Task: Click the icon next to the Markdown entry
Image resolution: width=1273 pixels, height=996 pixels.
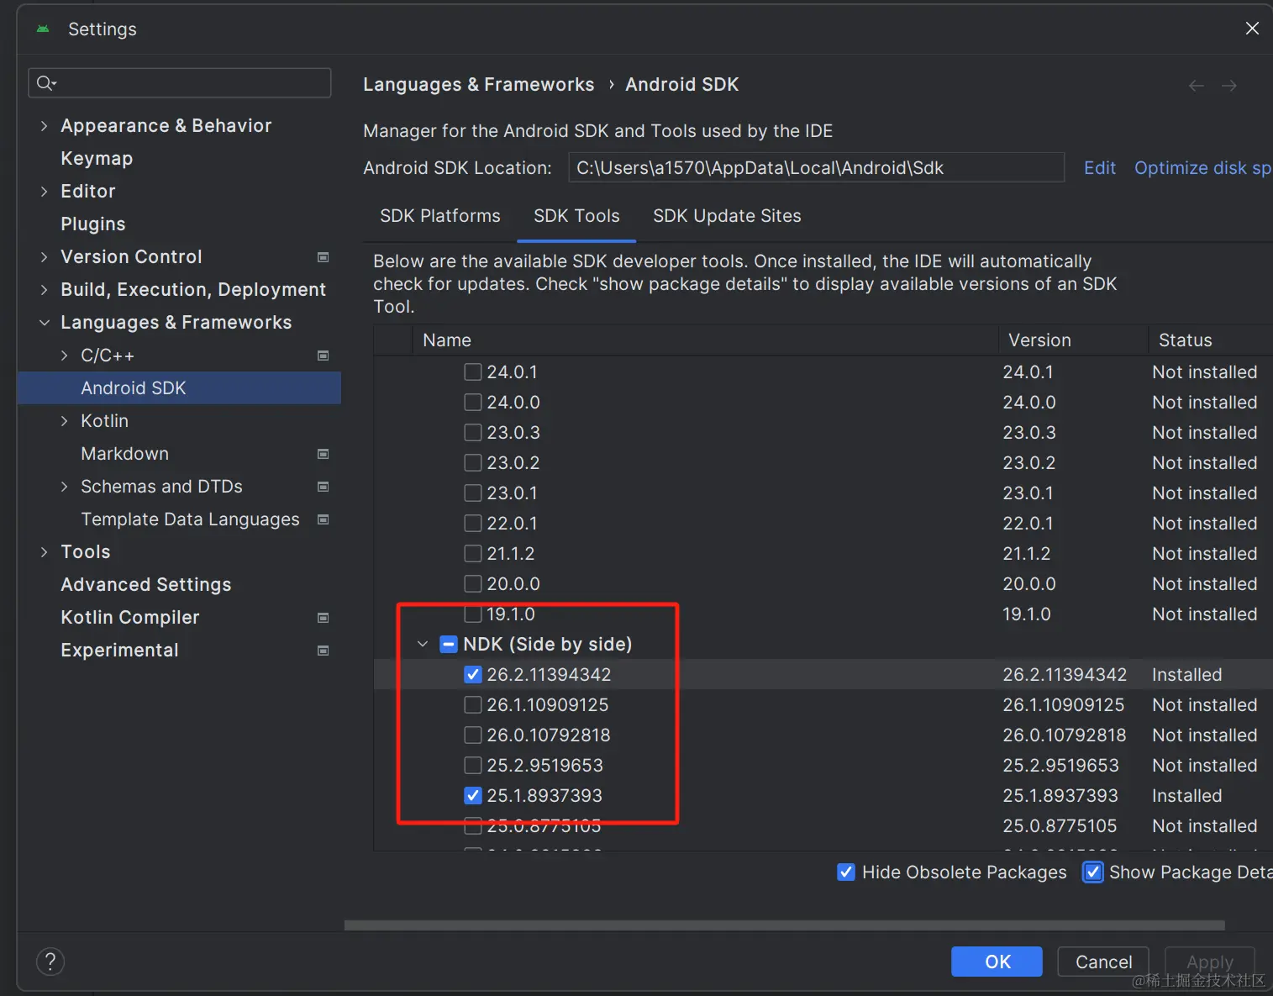Action: click(x=323, y=454)
